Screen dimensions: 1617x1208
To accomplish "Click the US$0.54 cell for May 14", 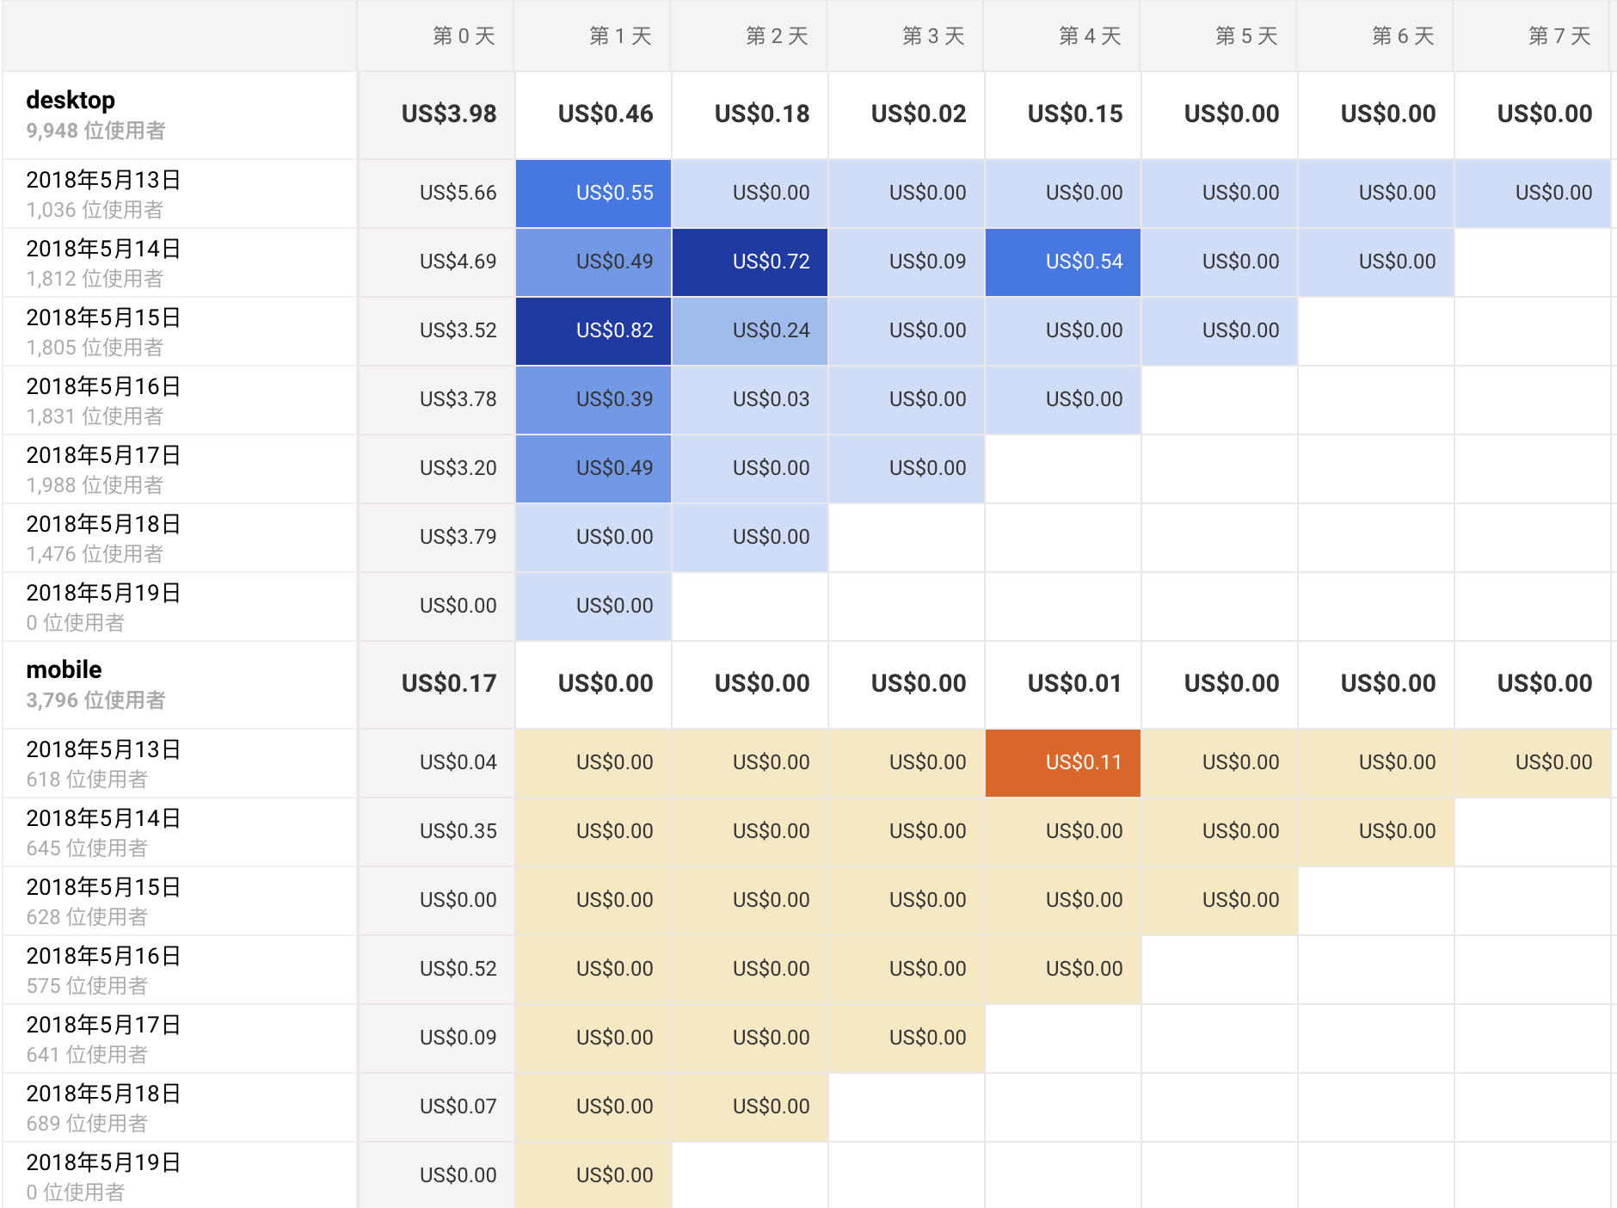I will [x=1082, y=262].
